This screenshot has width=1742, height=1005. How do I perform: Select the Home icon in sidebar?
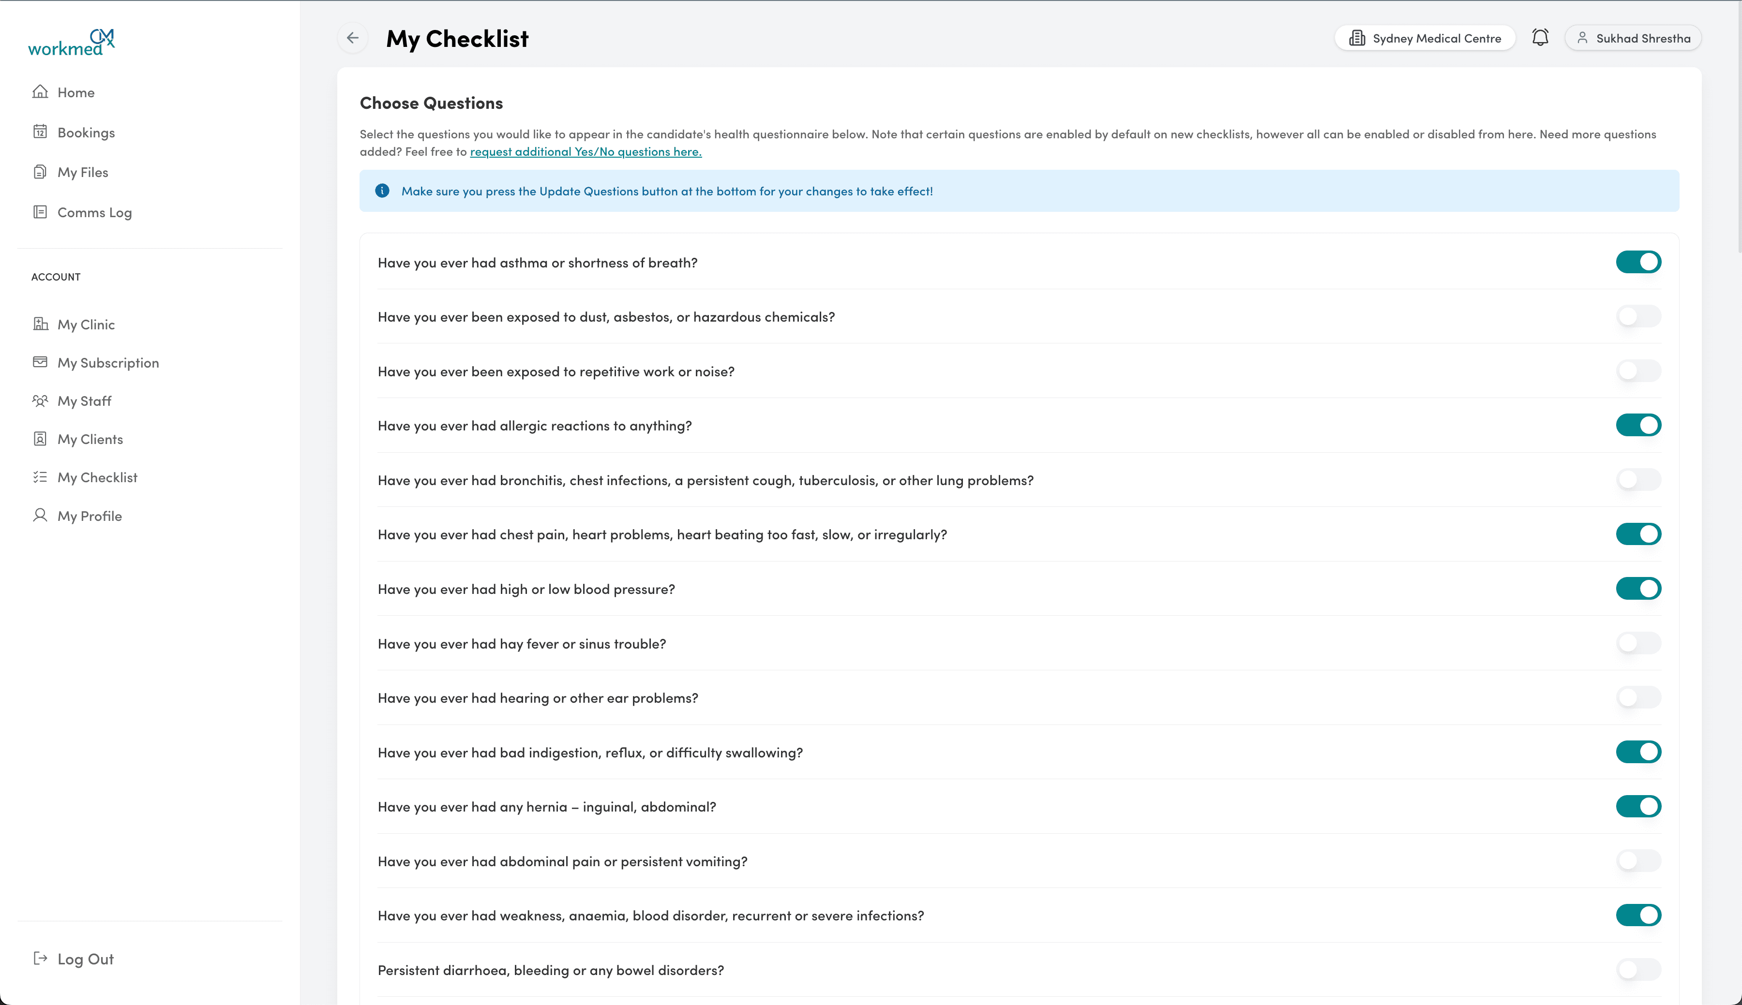tap(40, 91)
